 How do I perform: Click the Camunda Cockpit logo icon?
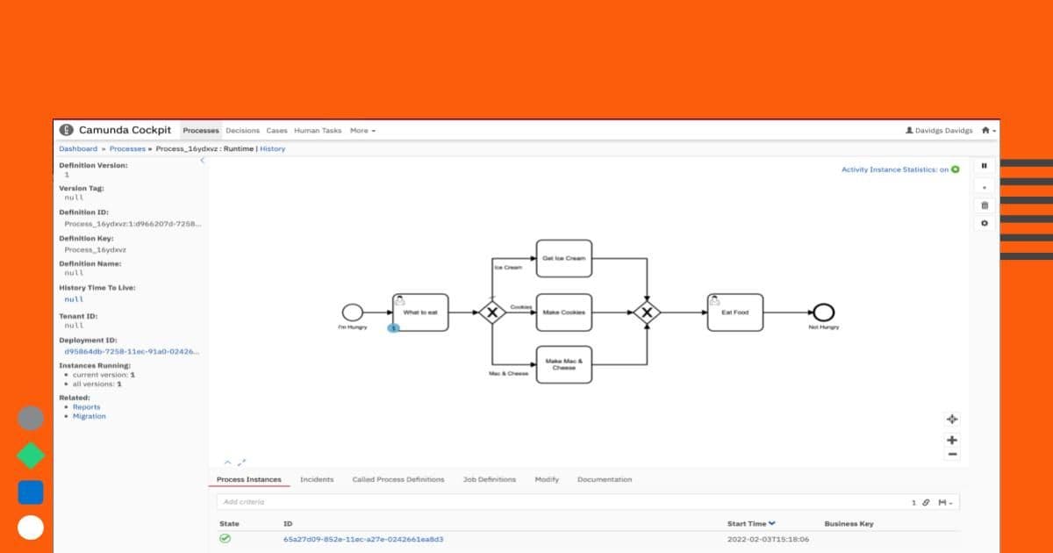click(x=67, y=130)
